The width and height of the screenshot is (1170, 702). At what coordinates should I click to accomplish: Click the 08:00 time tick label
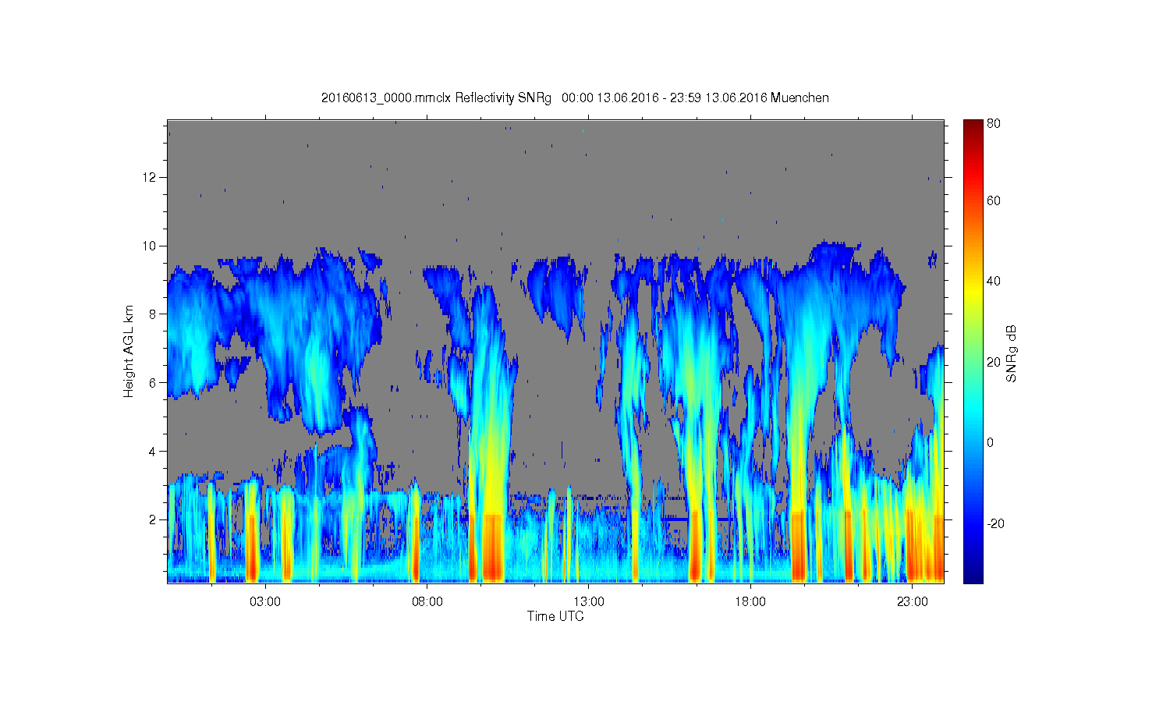coord(427,602)
